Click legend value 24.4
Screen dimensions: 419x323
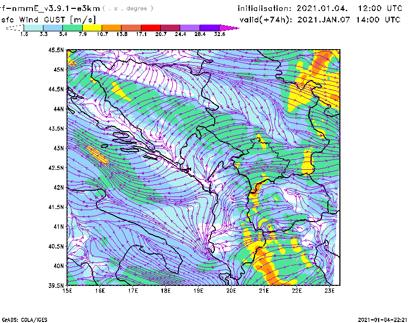[x=180, y=34]
